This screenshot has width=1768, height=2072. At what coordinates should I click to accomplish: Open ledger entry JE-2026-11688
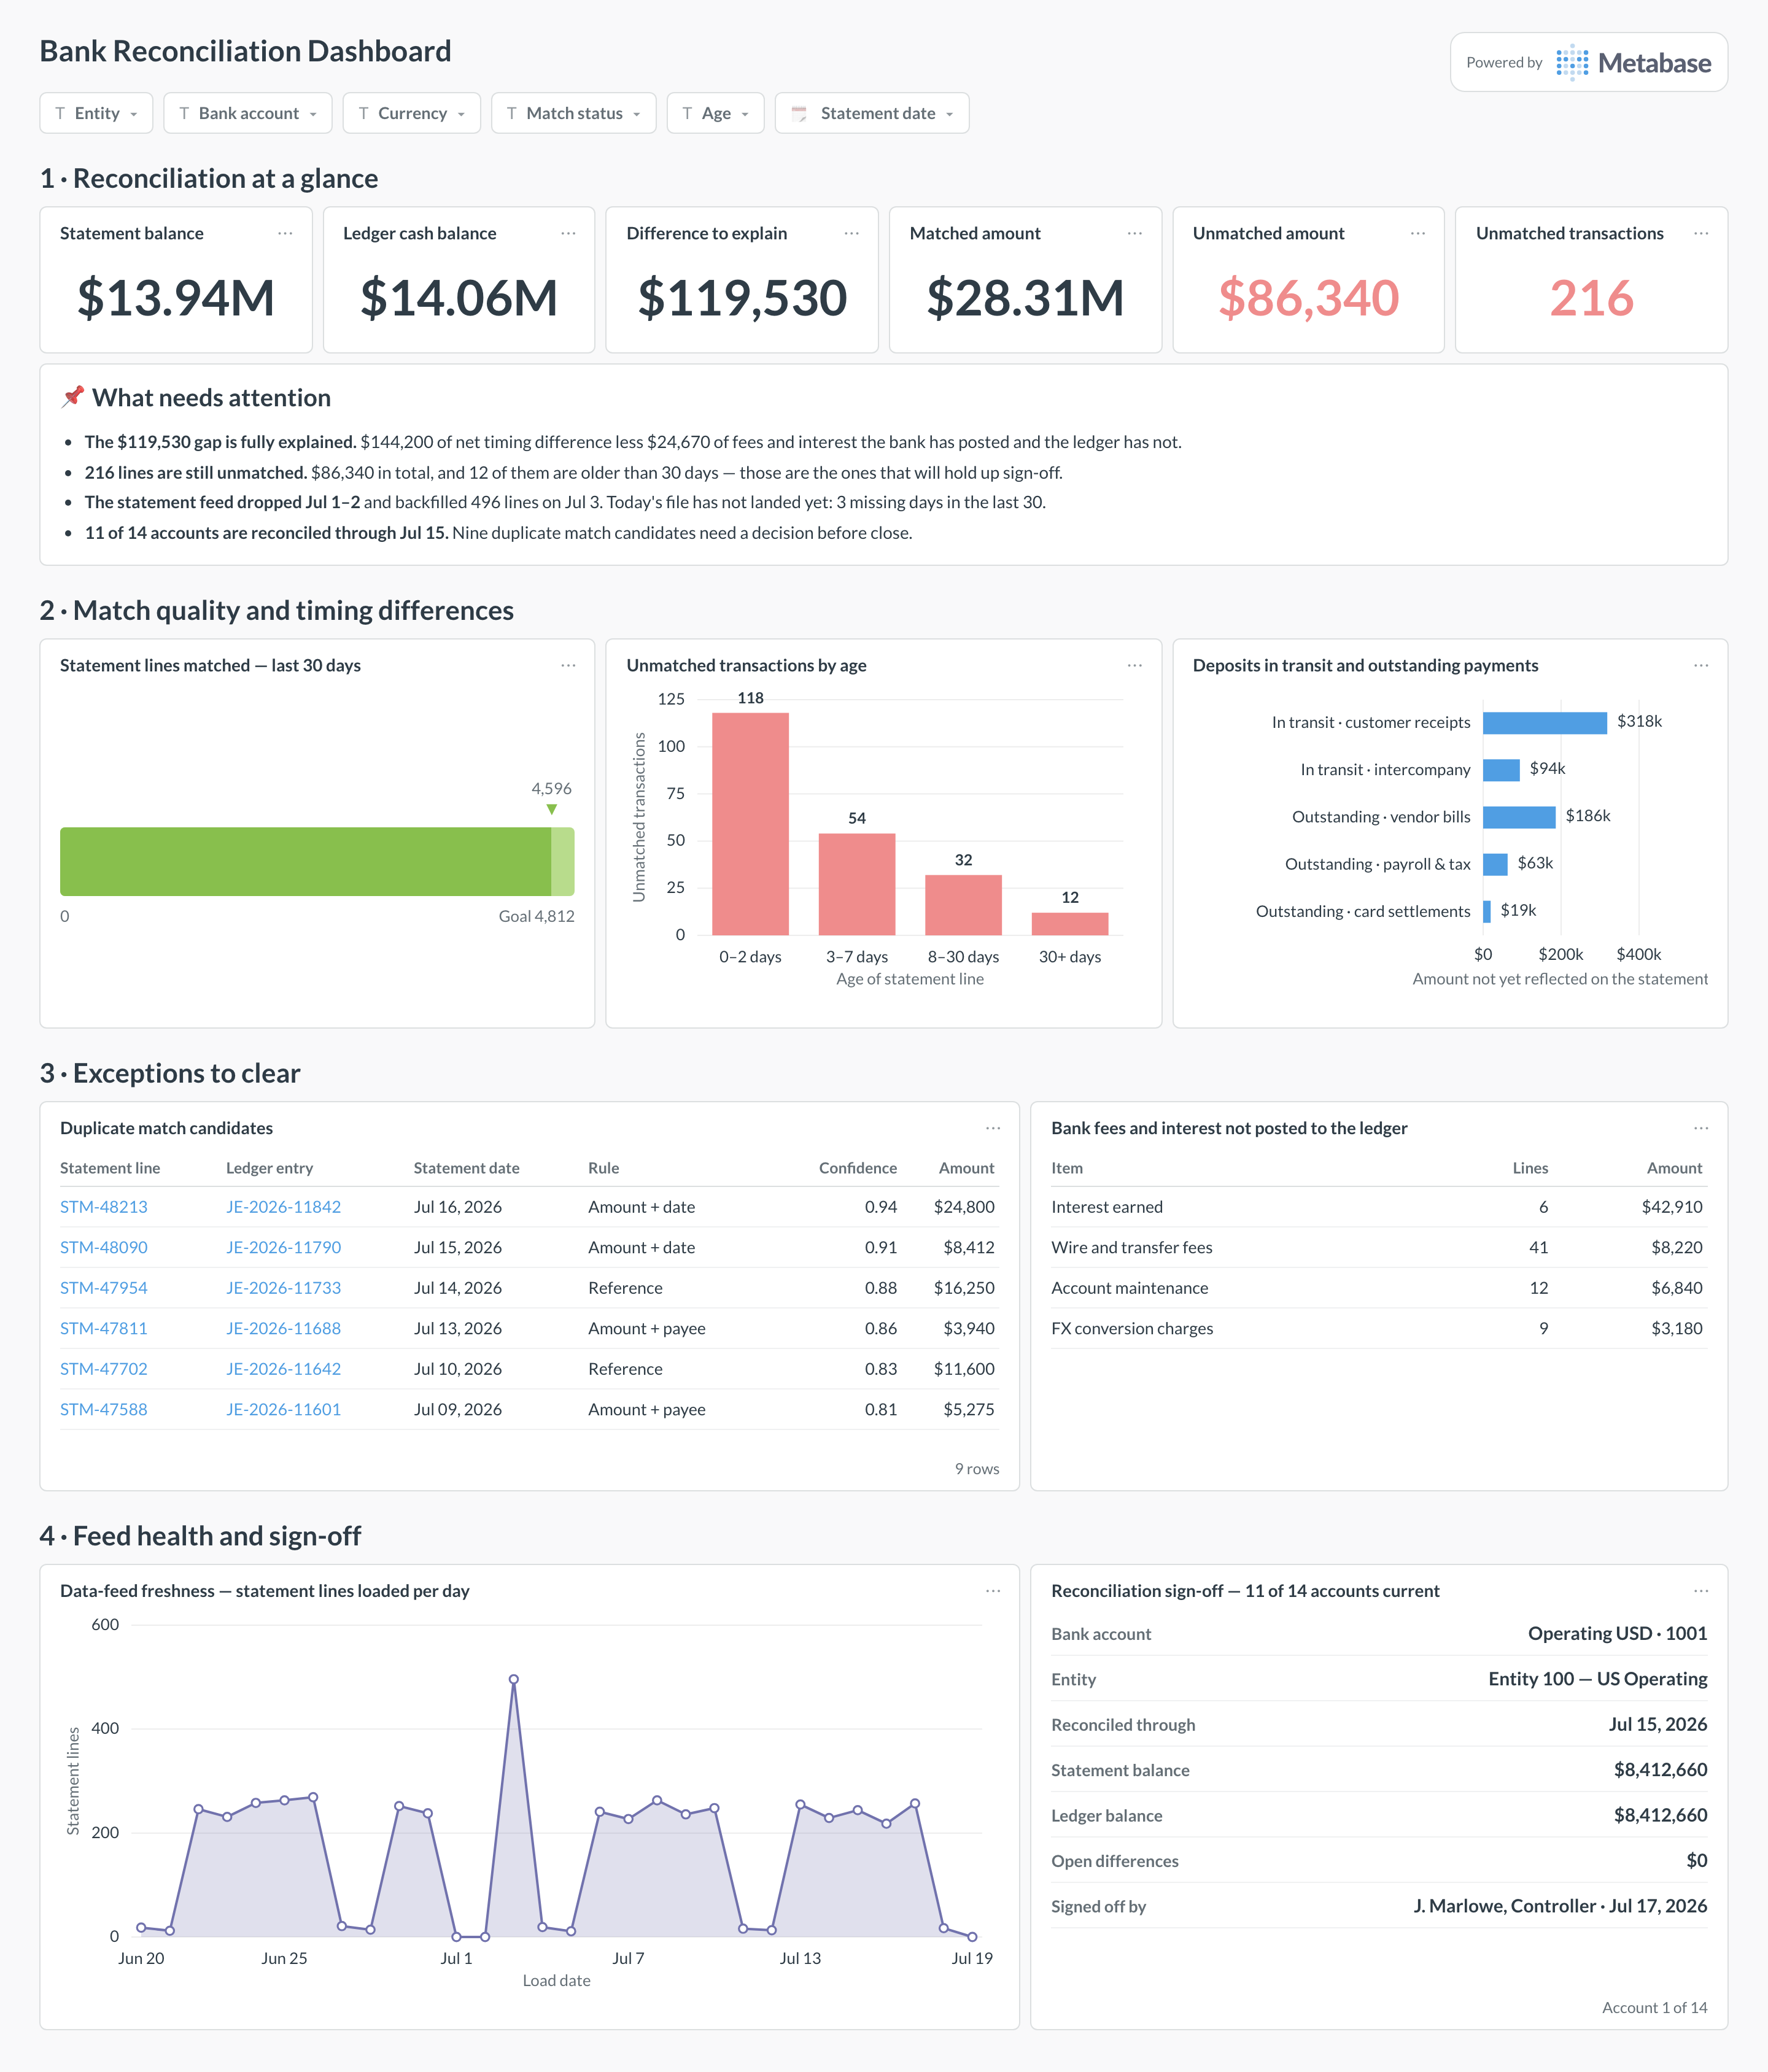[283, 1328]
